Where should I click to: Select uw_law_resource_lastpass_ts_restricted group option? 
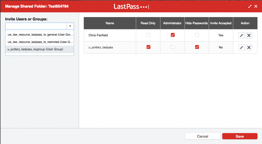40,42
